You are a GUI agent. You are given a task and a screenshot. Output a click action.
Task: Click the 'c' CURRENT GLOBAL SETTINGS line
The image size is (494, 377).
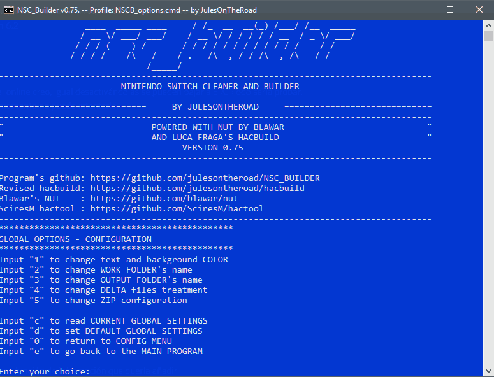click(104, 321)
